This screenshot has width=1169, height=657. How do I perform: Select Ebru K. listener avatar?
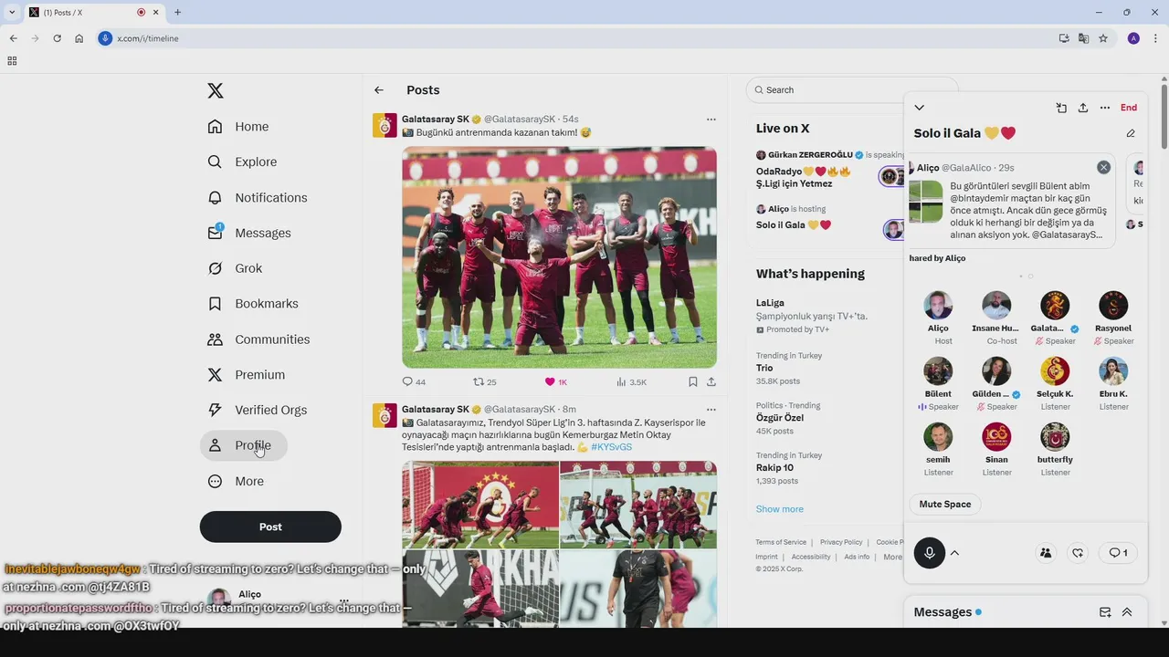click(1113, 371)
